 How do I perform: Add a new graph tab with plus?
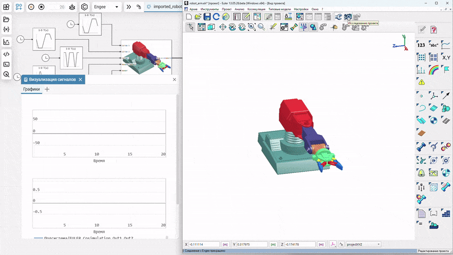click(x=47, y=89)
